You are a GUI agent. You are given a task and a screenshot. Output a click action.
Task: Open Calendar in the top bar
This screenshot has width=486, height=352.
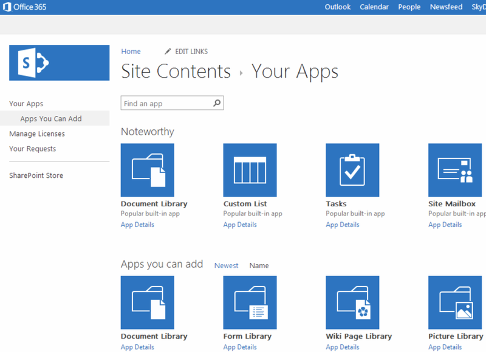point(374,7)
